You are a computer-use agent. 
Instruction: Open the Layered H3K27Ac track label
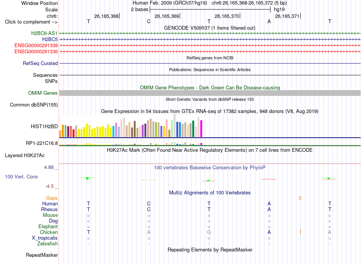(25, 156)
